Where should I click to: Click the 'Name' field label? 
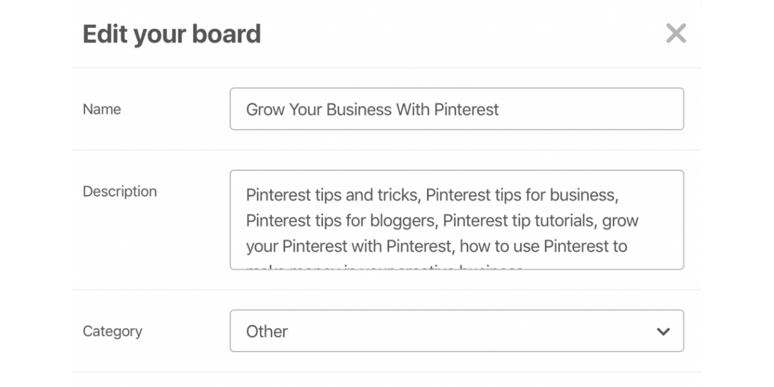[102, 110]
